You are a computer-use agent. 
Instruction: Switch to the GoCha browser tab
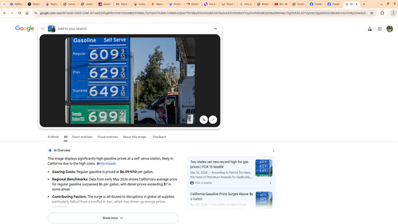click(x=175, y=4)
